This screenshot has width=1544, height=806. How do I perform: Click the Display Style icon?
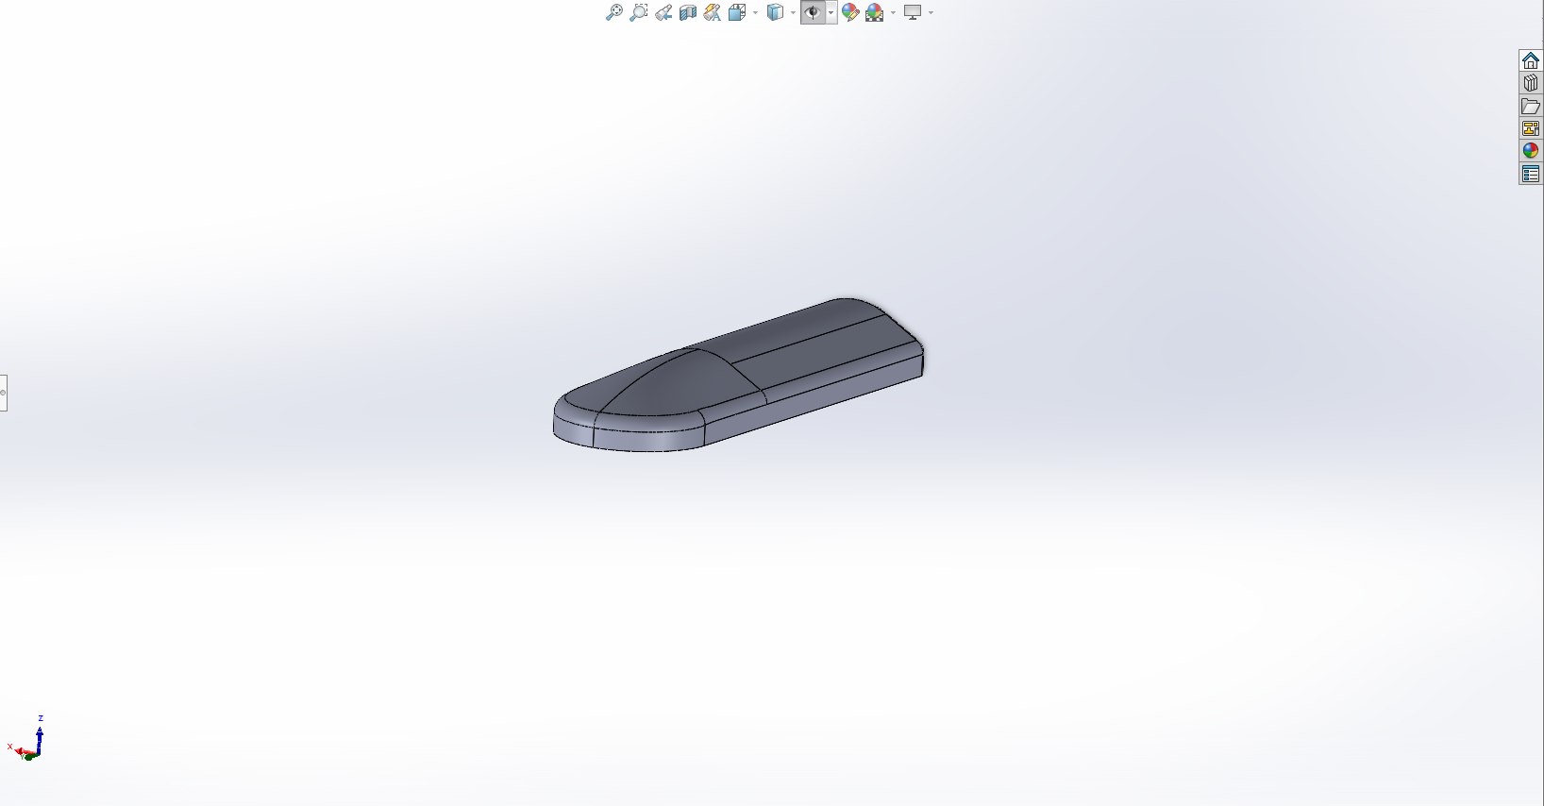[x=775, y=12]
